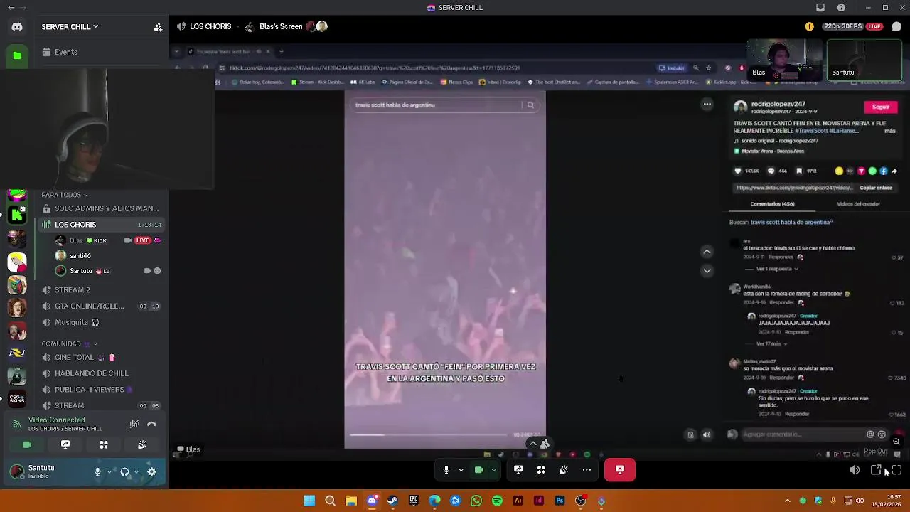Open activities in bottom call controls

541,469
